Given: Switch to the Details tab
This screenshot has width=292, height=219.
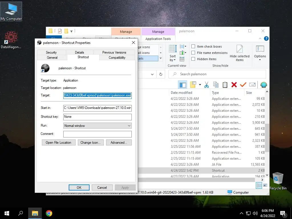Looking at the screenshot, I should click(79, 52).
